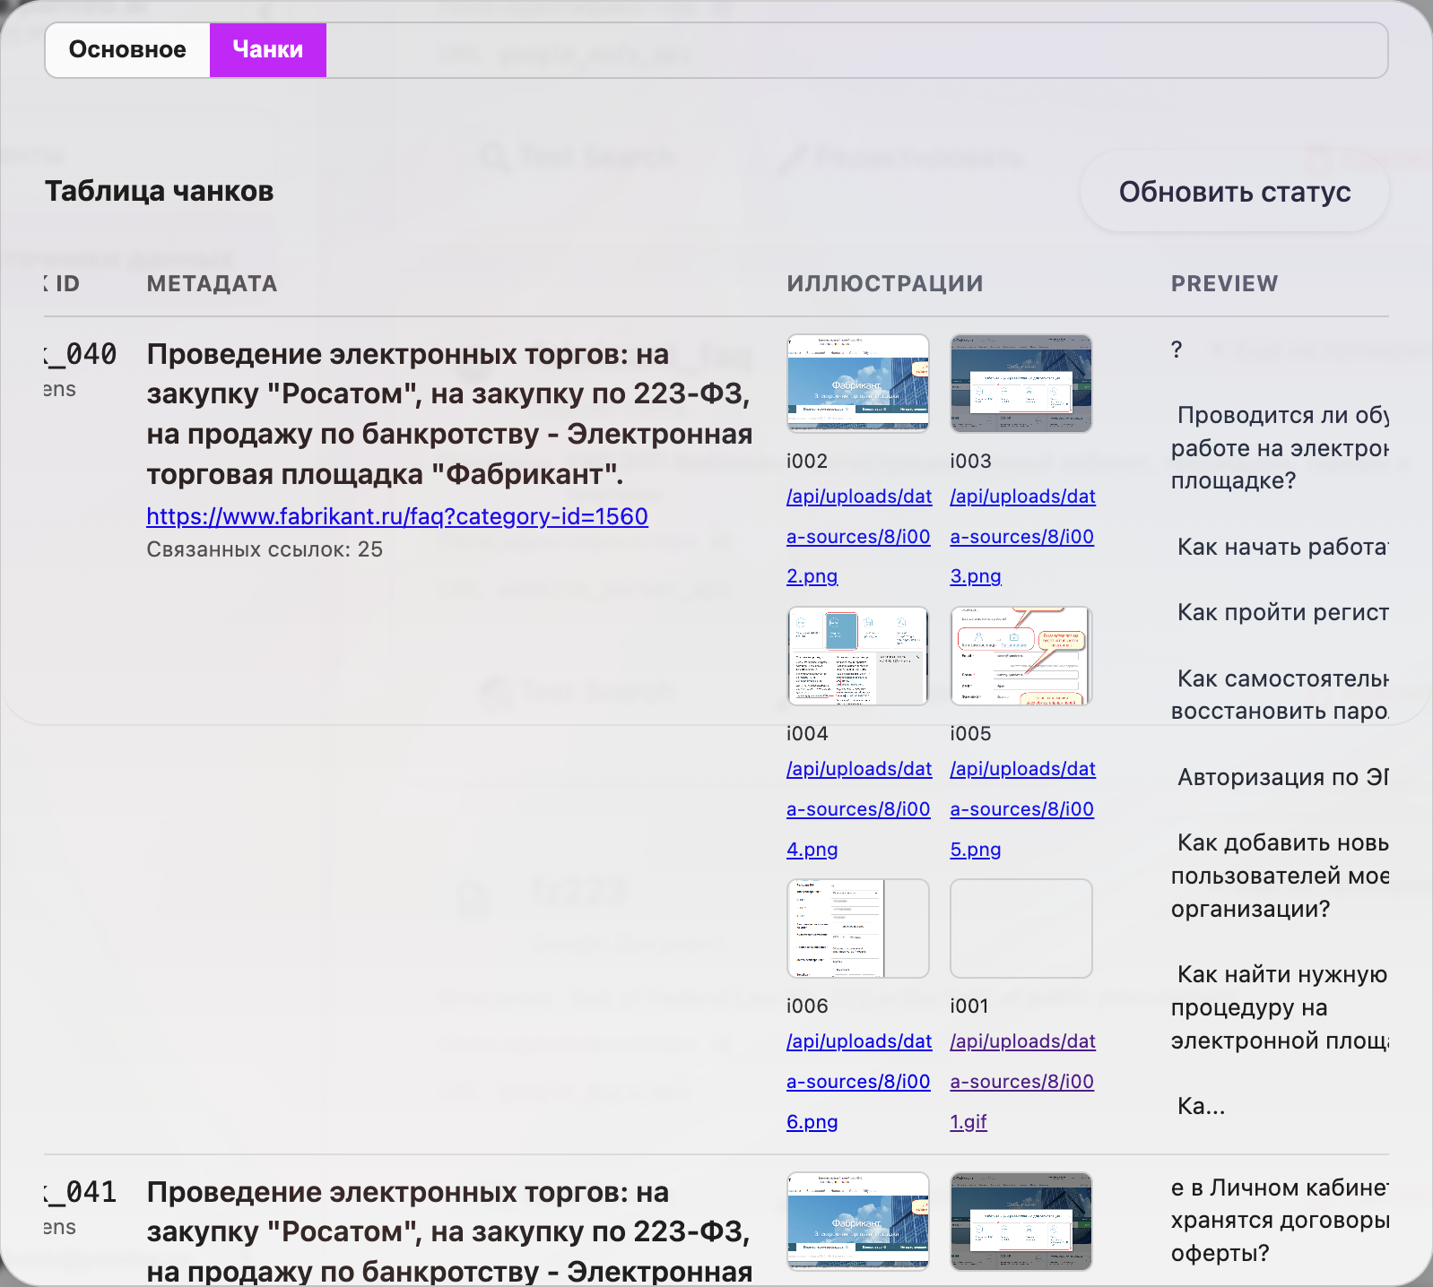Open thumbnail i004 illustration
Image resolution: width=1433 pixels, height=1287 pixels.
pyautogui.click(x=858, y=656)
